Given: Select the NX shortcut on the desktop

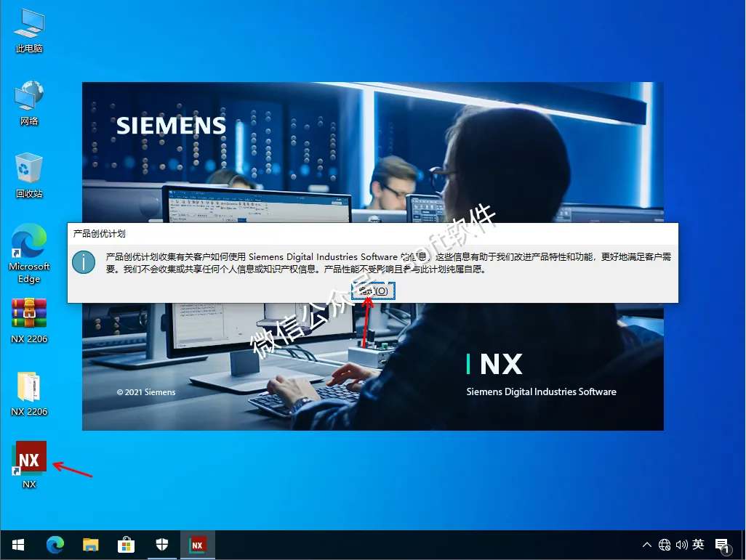Looking at the screenshot, I should coord(29,464).
